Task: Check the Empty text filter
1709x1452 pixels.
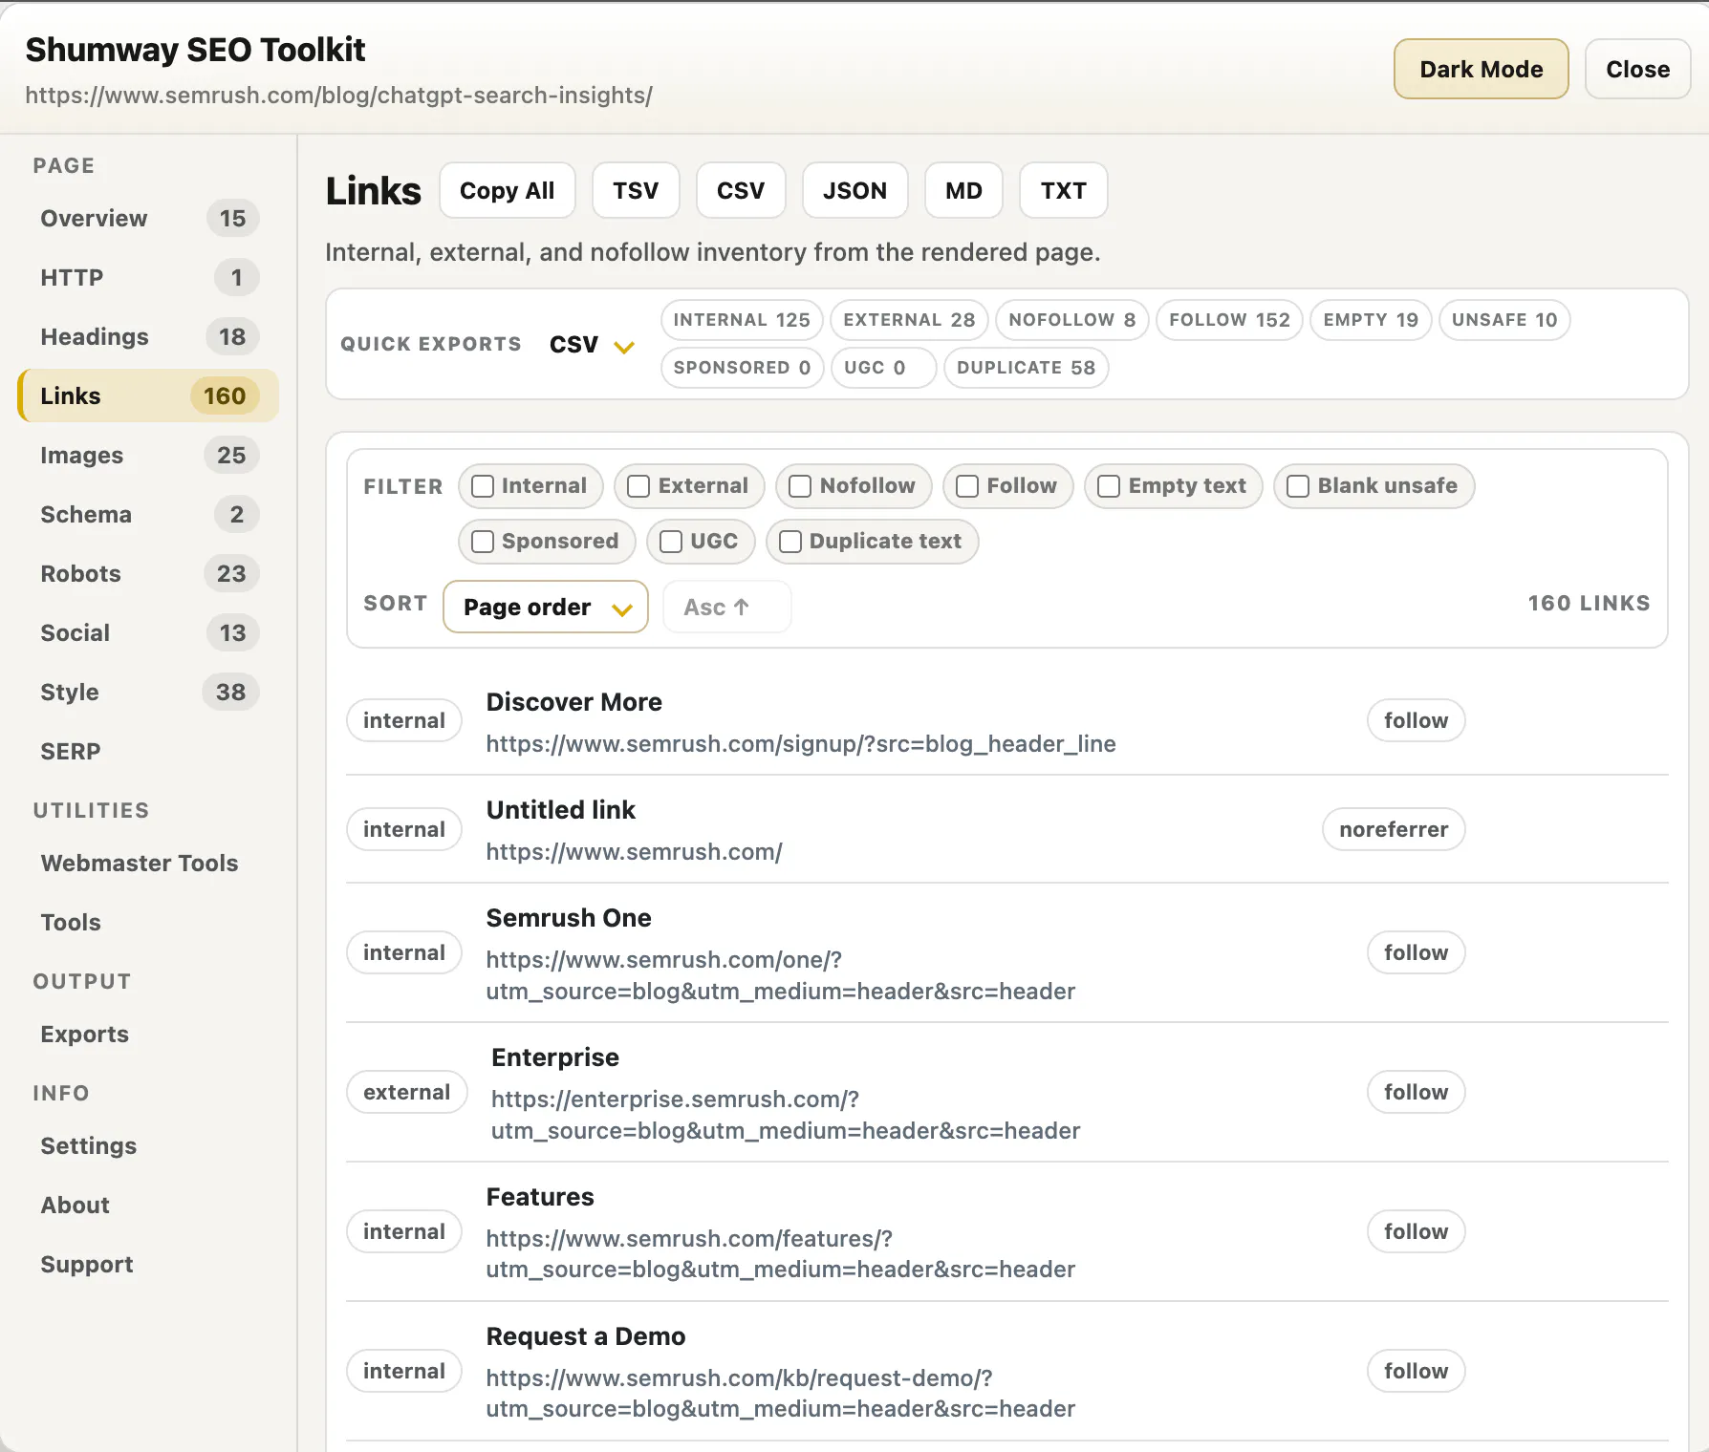Action: tap(1109, 486)
